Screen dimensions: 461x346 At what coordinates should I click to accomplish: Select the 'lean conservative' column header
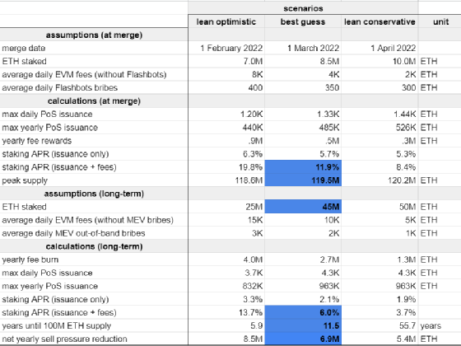pyautogui.click(x=380, y=21)
